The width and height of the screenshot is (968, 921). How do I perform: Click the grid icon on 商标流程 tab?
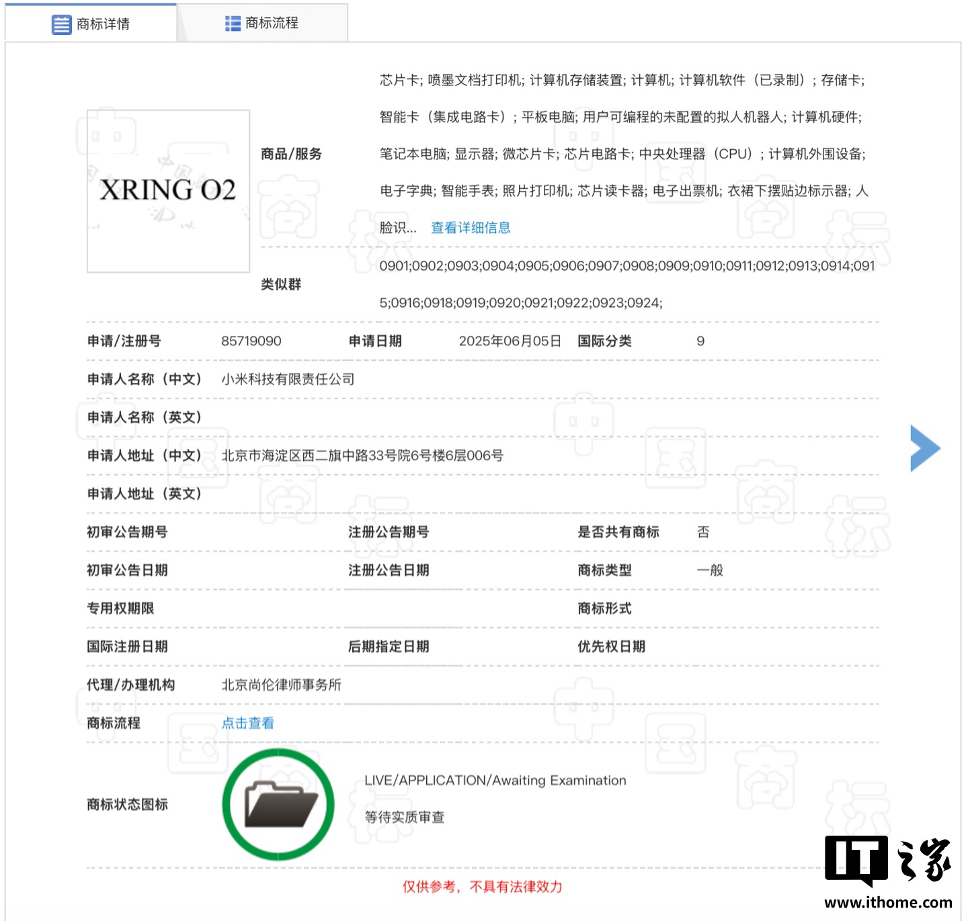pyautogui.click(x=233, y=24)
